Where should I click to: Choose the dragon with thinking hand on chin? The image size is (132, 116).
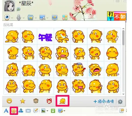(x=45, y=53)
